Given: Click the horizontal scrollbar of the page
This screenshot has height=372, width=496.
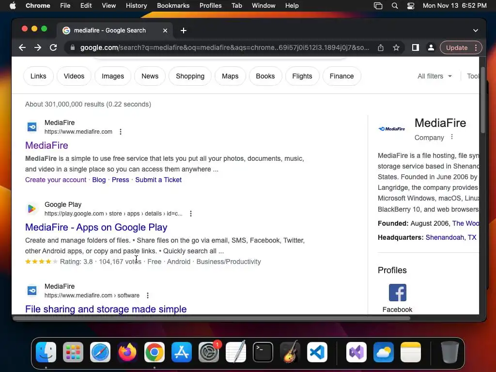Looking at the screenshot, I should point(211,318).
